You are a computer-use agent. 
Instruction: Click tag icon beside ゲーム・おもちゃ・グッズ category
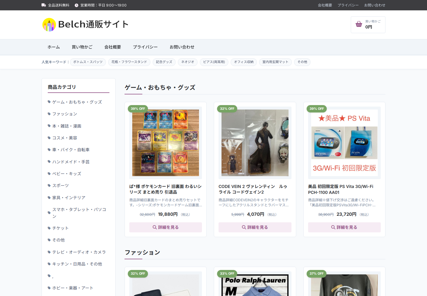[49, 102]
